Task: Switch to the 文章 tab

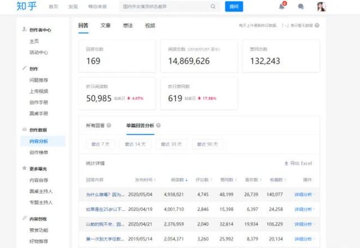Action: 105,25
